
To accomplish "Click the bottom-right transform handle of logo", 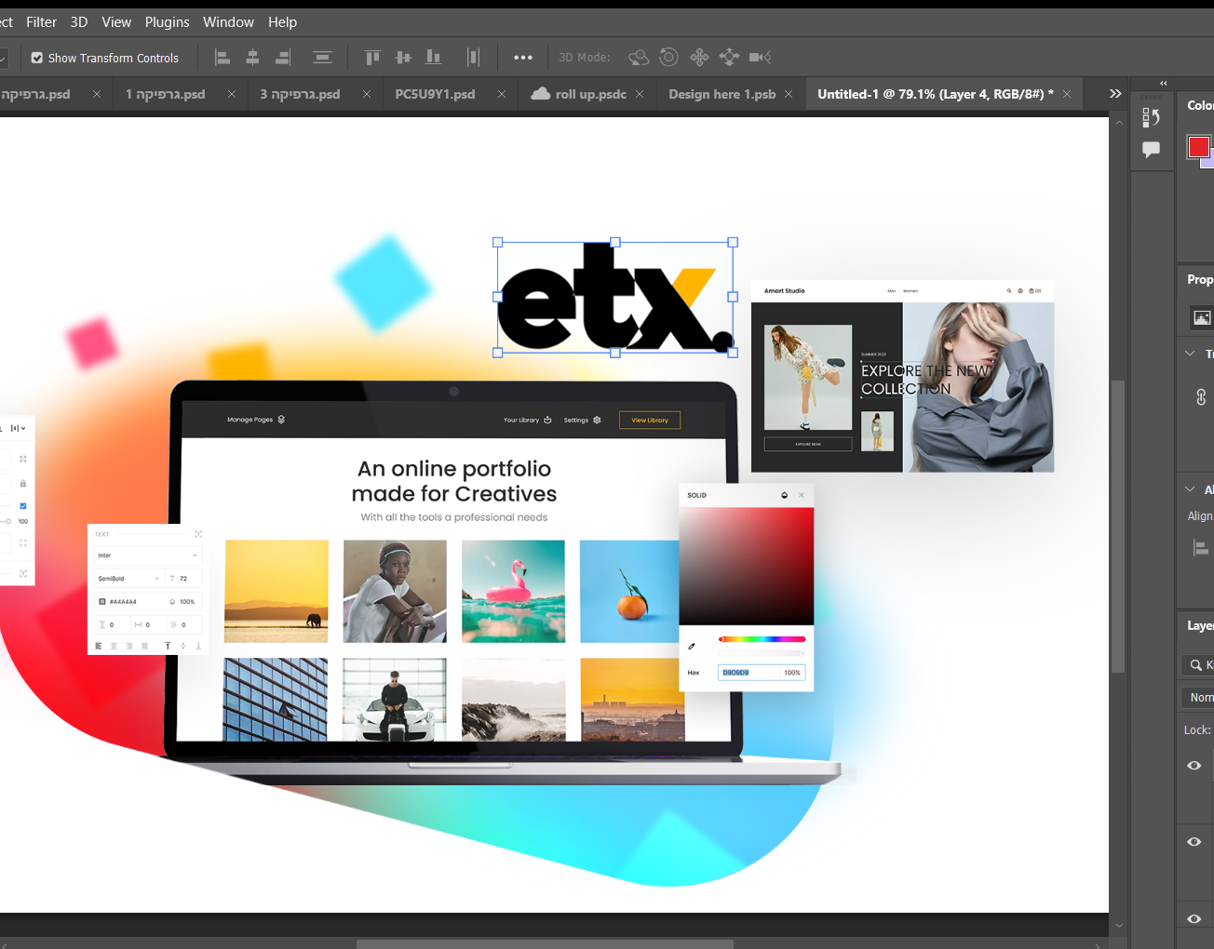I will (733, 353).
